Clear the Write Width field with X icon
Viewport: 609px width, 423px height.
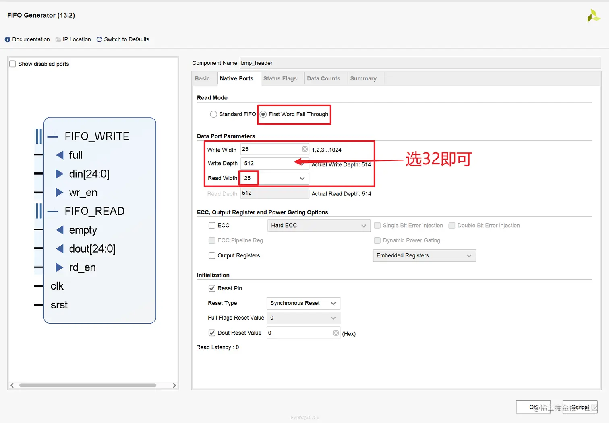pos(305,149)
